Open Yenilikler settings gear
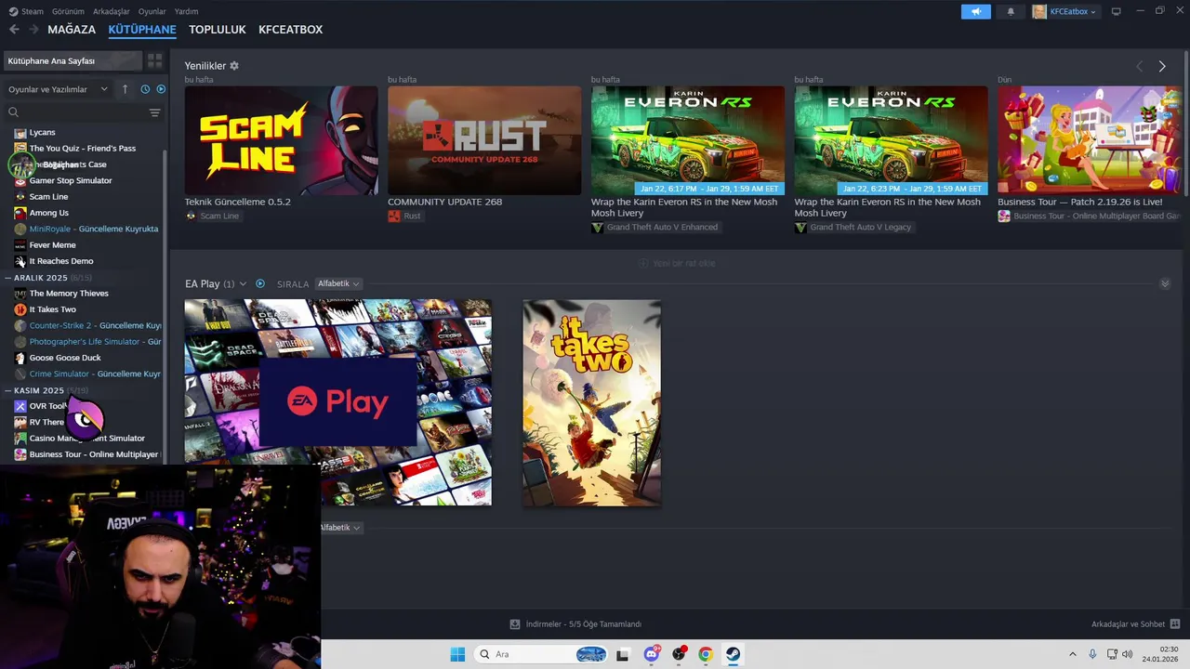The height and width of the screenshot is (669, 1190). coord(234,66)
